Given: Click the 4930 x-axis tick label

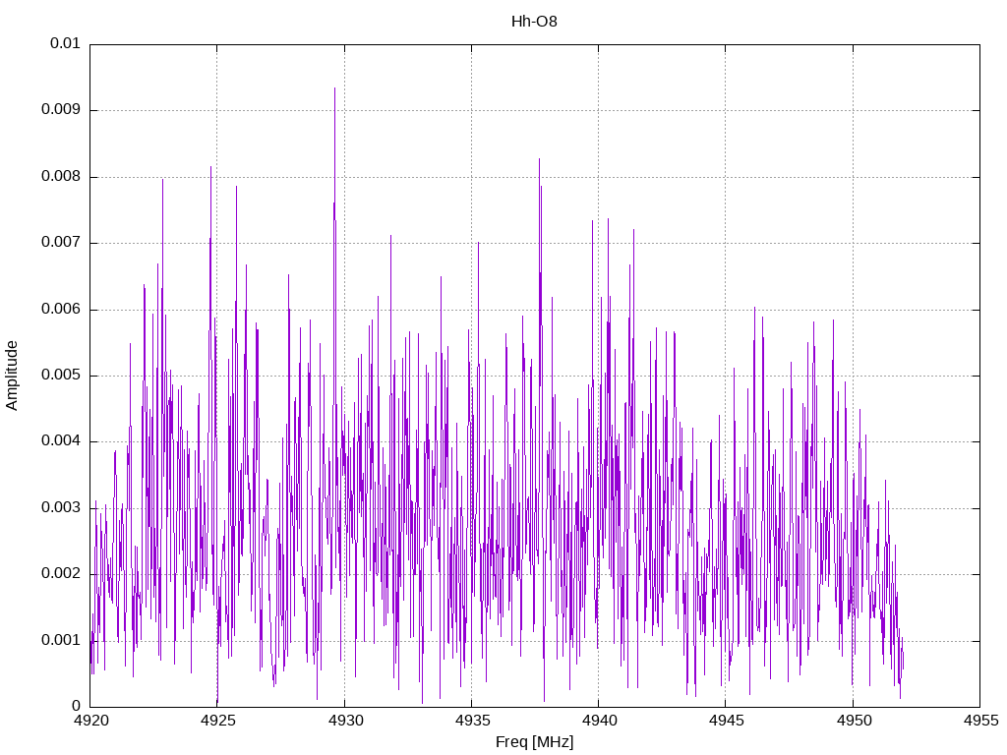Looking at the screenshot, I should (345, 721).
